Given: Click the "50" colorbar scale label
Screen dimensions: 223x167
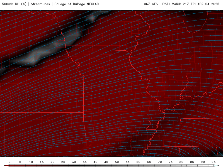Looking at the screenshot, I should click(117, 162).
